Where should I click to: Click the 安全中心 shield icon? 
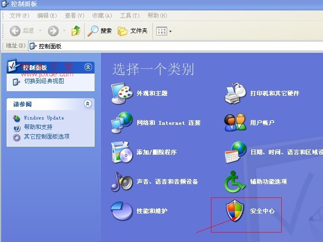point(235,211)
